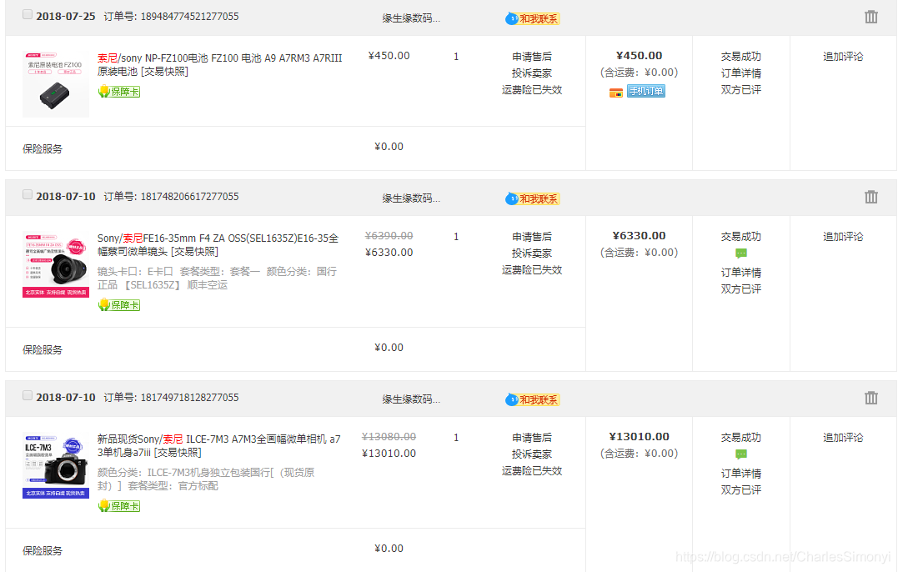Click 申请售后 for the battery order
This screenshot has height=572, width=898.
click(x=532, y=57)
